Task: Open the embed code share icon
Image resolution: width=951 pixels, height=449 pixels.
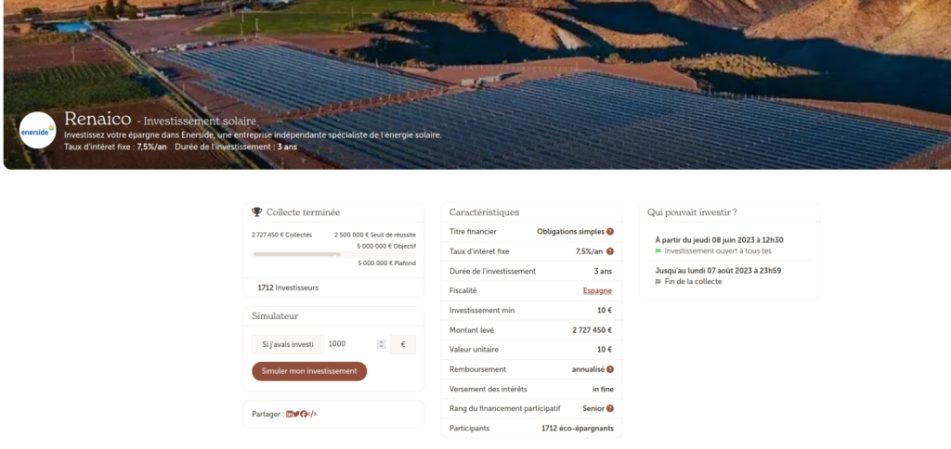Action: (313, 414)
